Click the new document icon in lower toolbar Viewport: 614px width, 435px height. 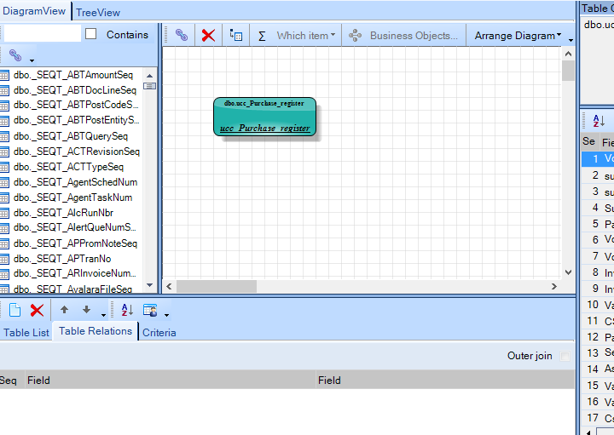(x=14, y=311)
